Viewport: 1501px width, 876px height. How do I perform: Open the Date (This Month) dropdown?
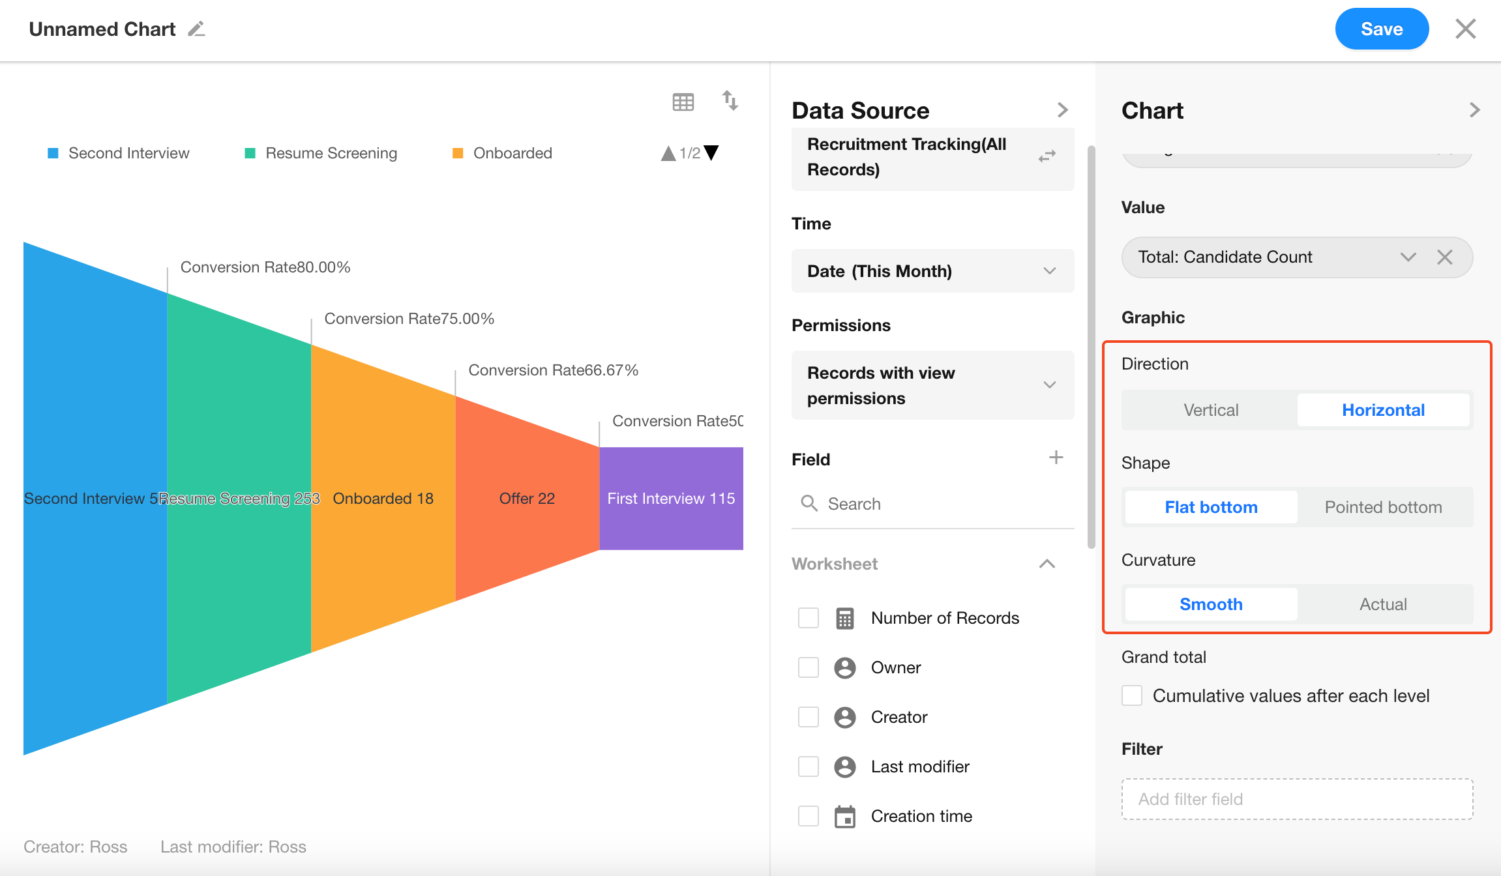pos(932,271)
